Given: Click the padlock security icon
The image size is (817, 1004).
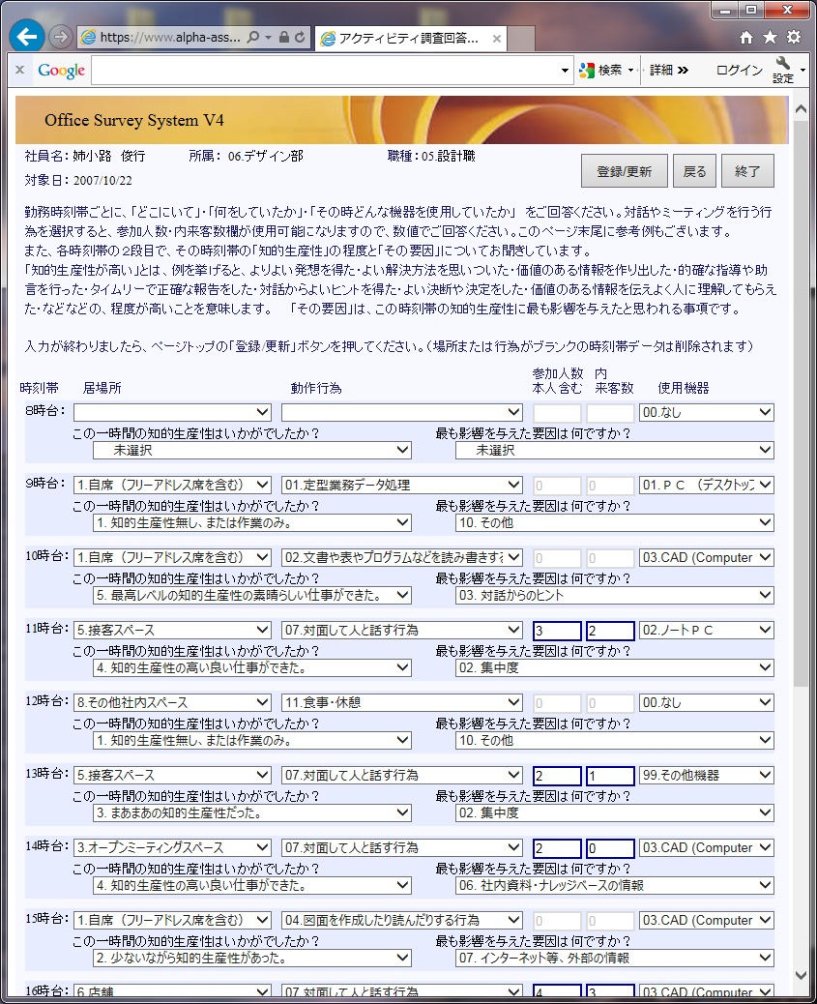Looking at the screenshot, I should click(x=284, y=37).
